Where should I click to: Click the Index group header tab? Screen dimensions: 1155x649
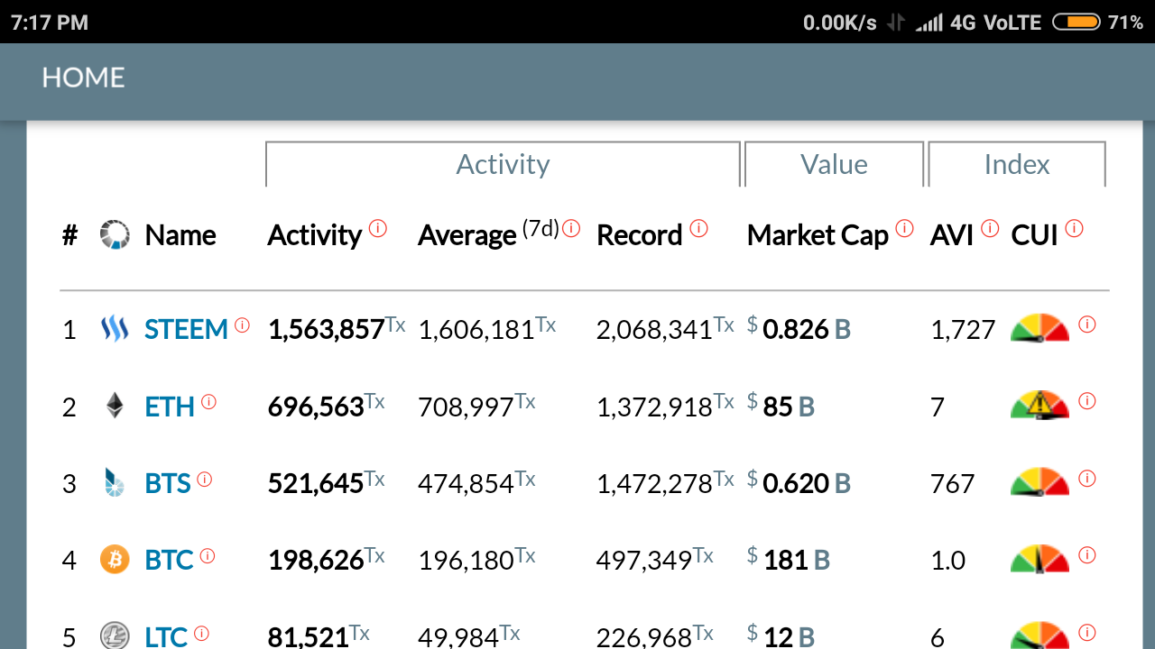tap(1017, 164)
